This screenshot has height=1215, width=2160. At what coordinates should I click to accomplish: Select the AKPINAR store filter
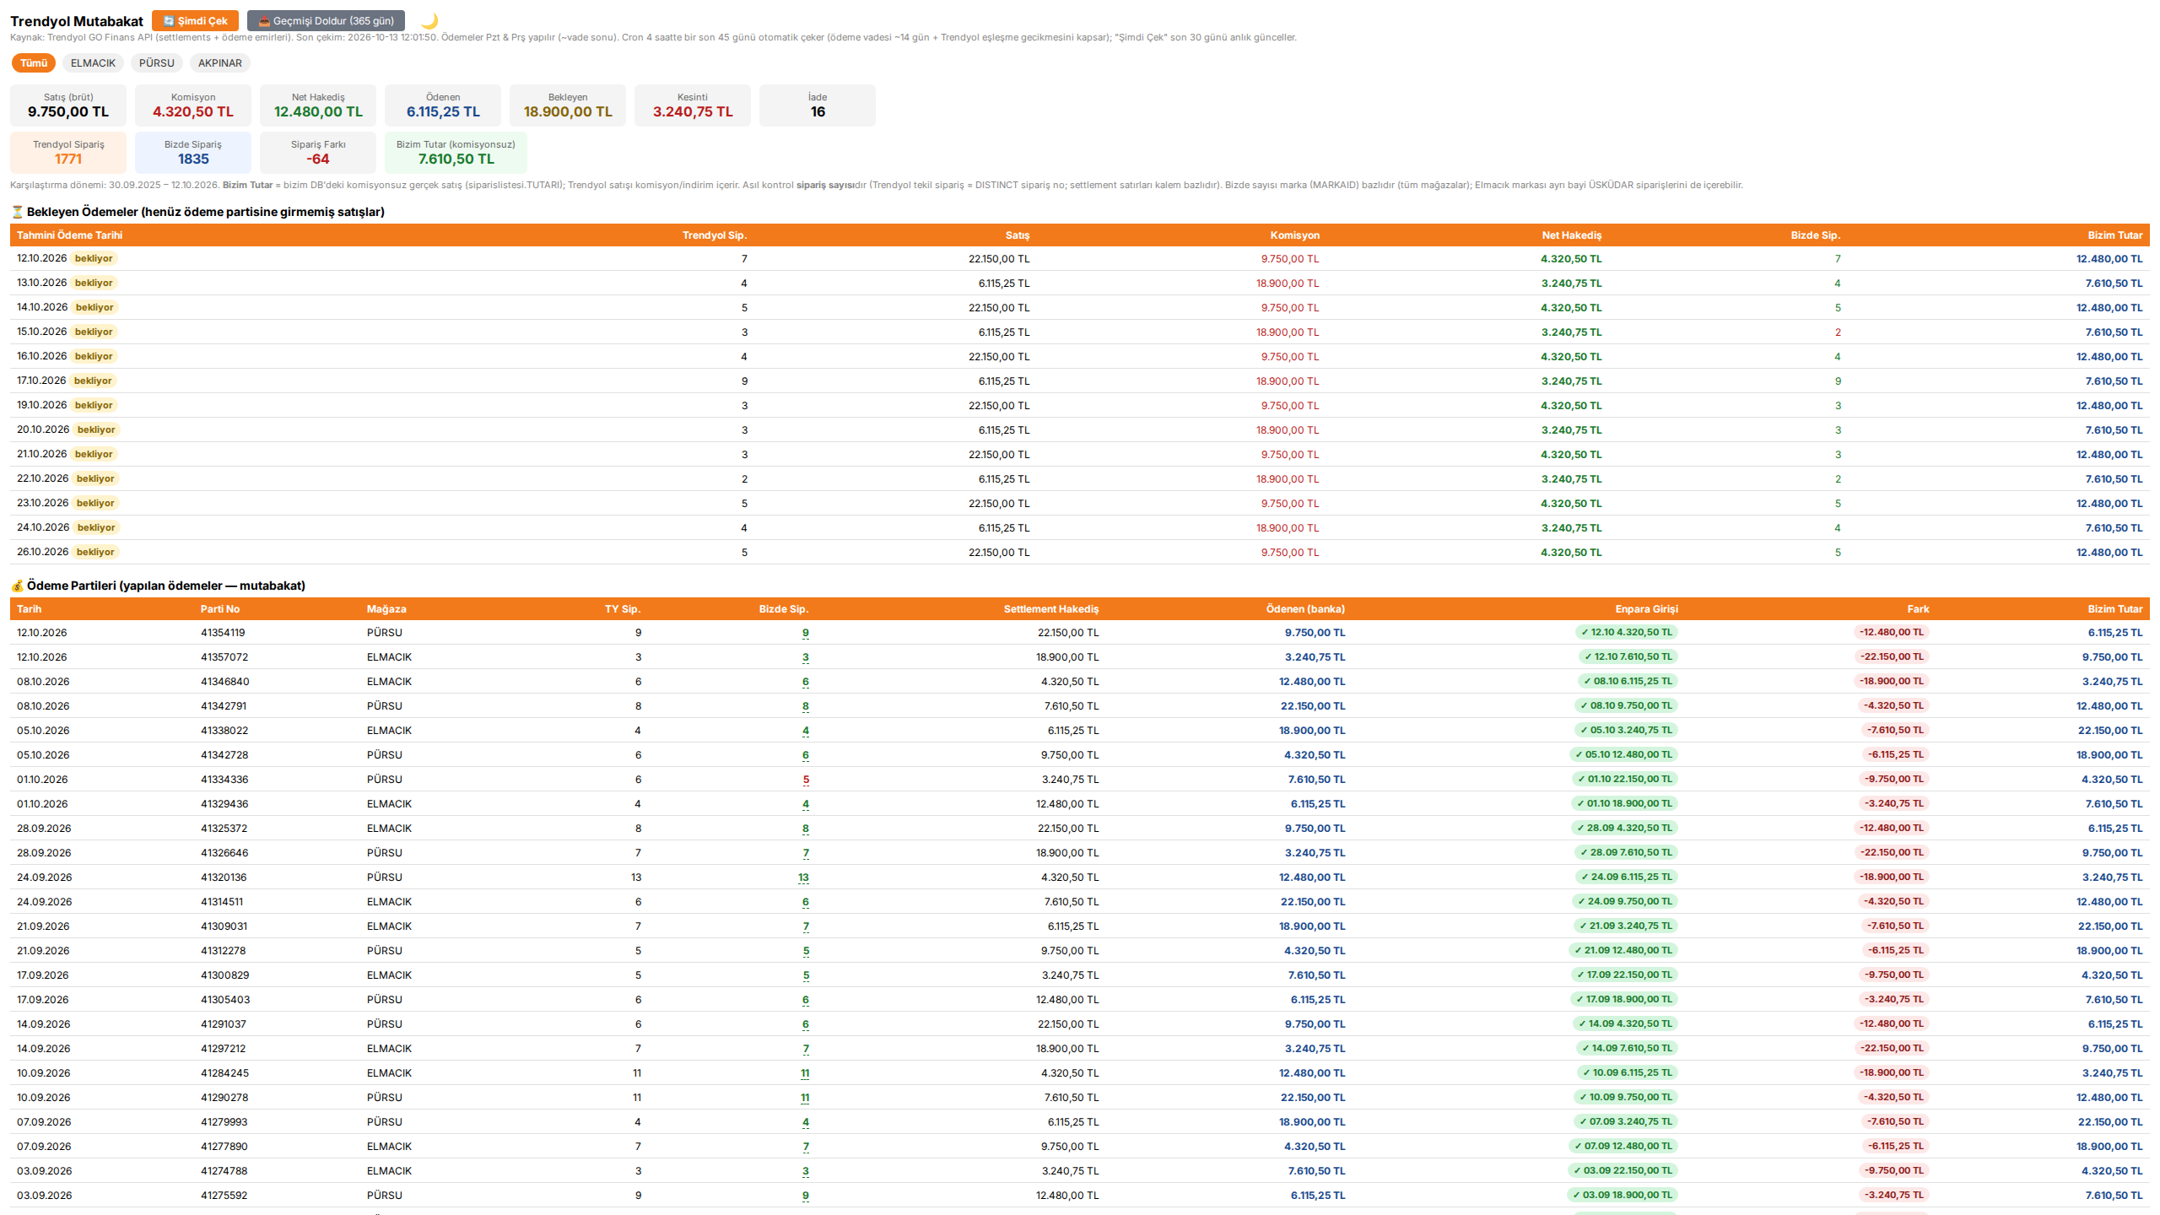220,63
